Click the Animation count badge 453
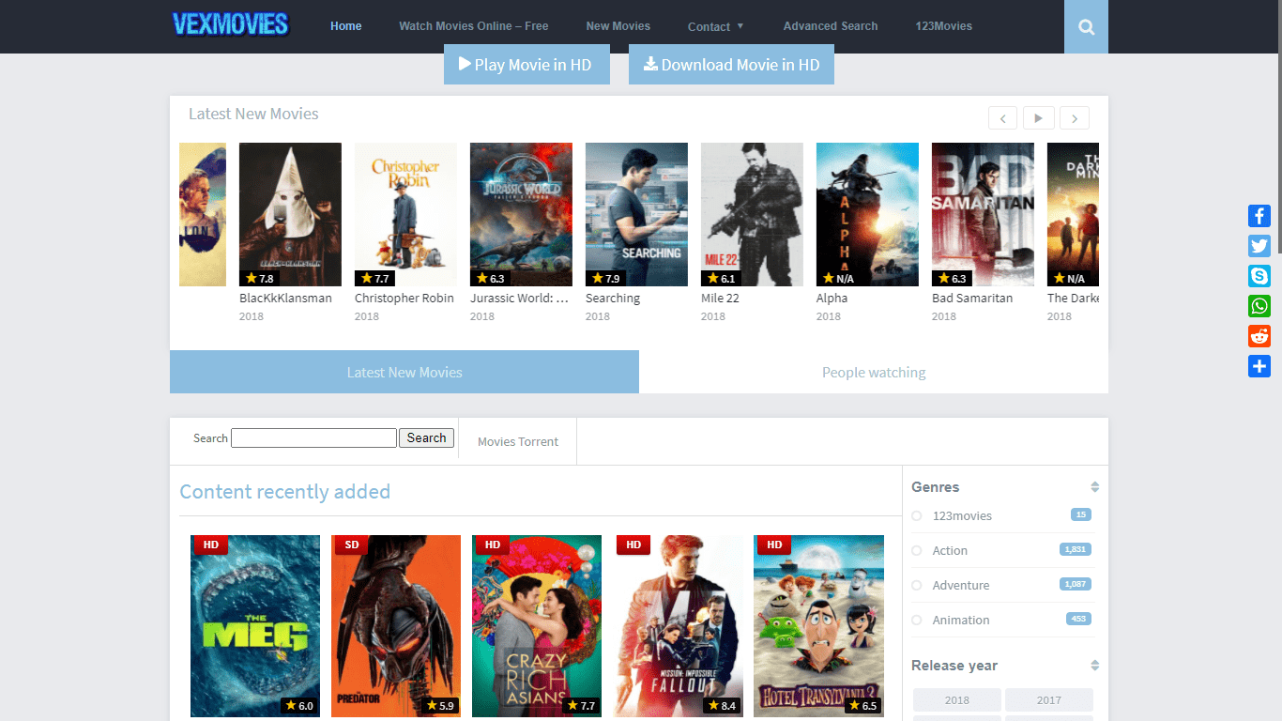 click(x=1078, y=619)
